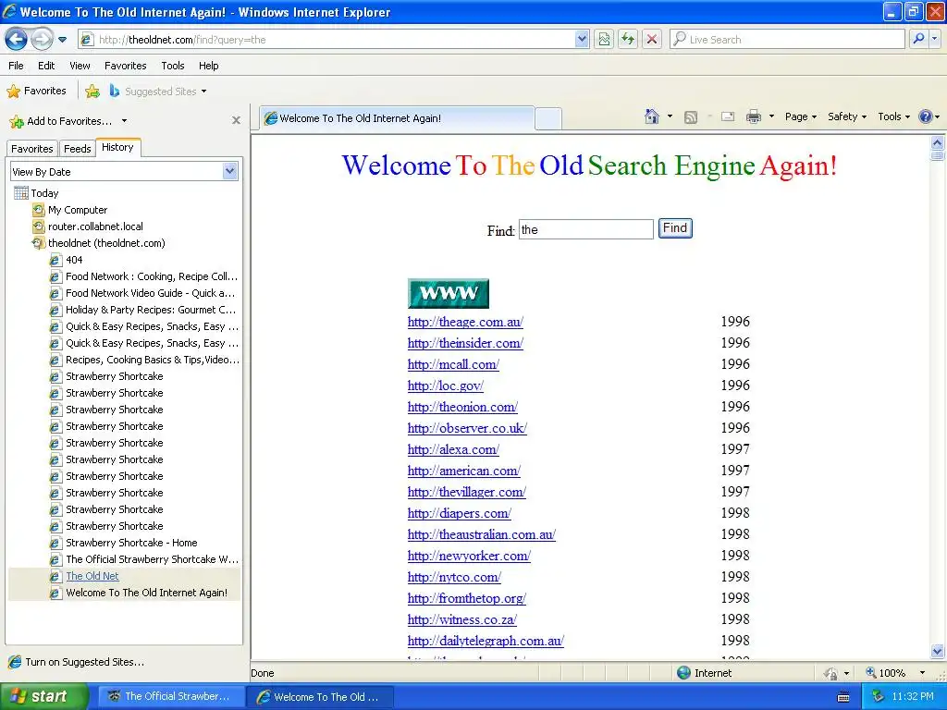
Task: Open the http://loc.gov/ link
Action: tap(445, 386)
